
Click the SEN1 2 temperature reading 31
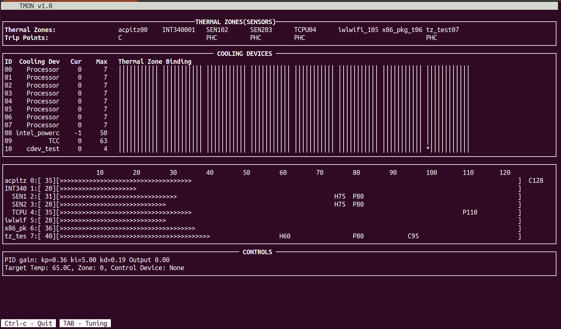click(x=49, y=197)
